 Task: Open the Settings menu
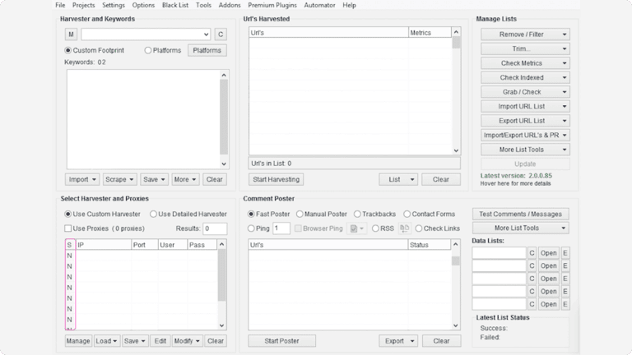point(114,5)
